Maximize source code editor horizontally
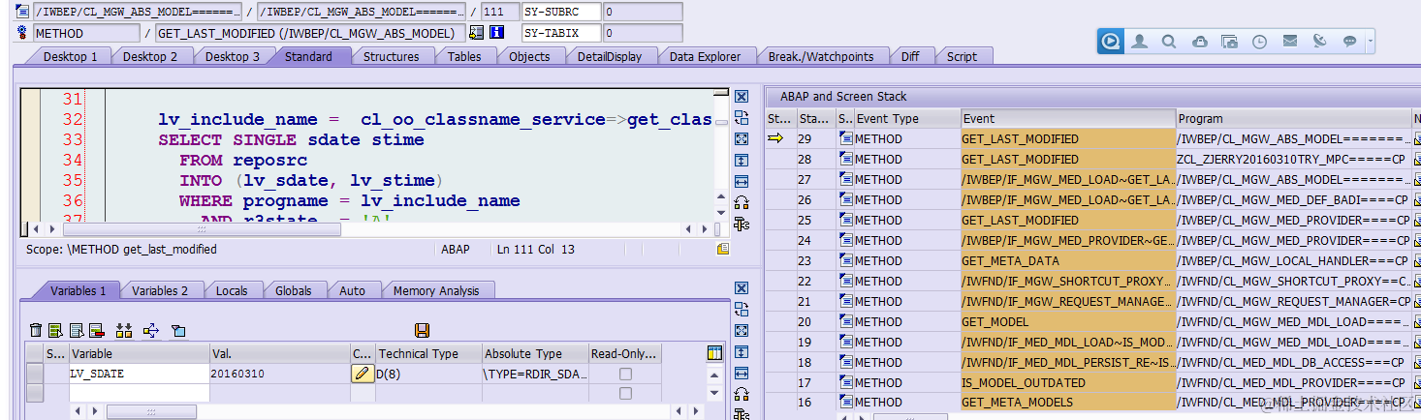This screenshot has width=1421, height=420. point(741,182)
